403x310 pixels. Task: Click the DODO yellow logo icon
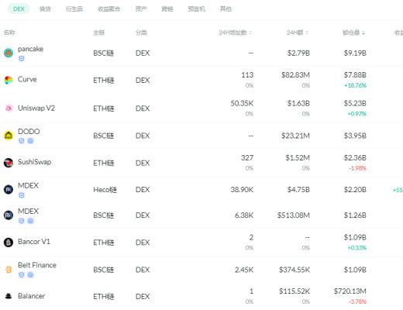tap(9, 136)
